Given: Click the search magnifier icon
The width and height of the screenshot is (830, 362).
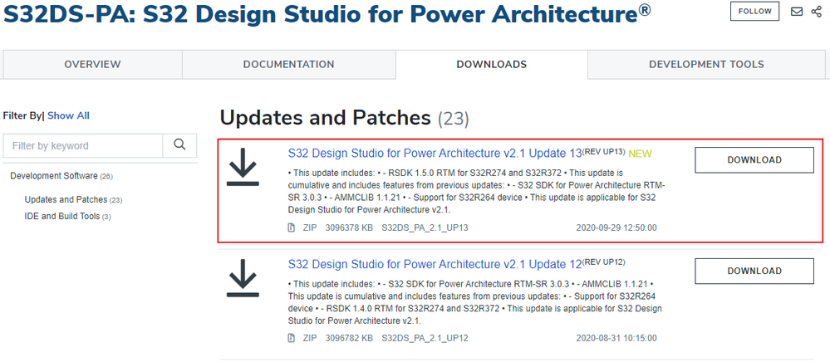Looking at the screenshot, I should tap(180, 145).
